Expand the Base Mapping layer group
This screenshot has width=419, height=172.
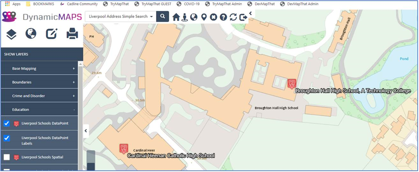click(39, 68)
